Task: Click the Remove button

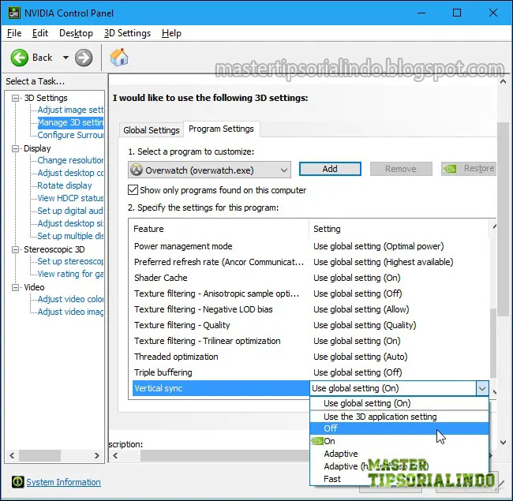Action: [401, 169]
